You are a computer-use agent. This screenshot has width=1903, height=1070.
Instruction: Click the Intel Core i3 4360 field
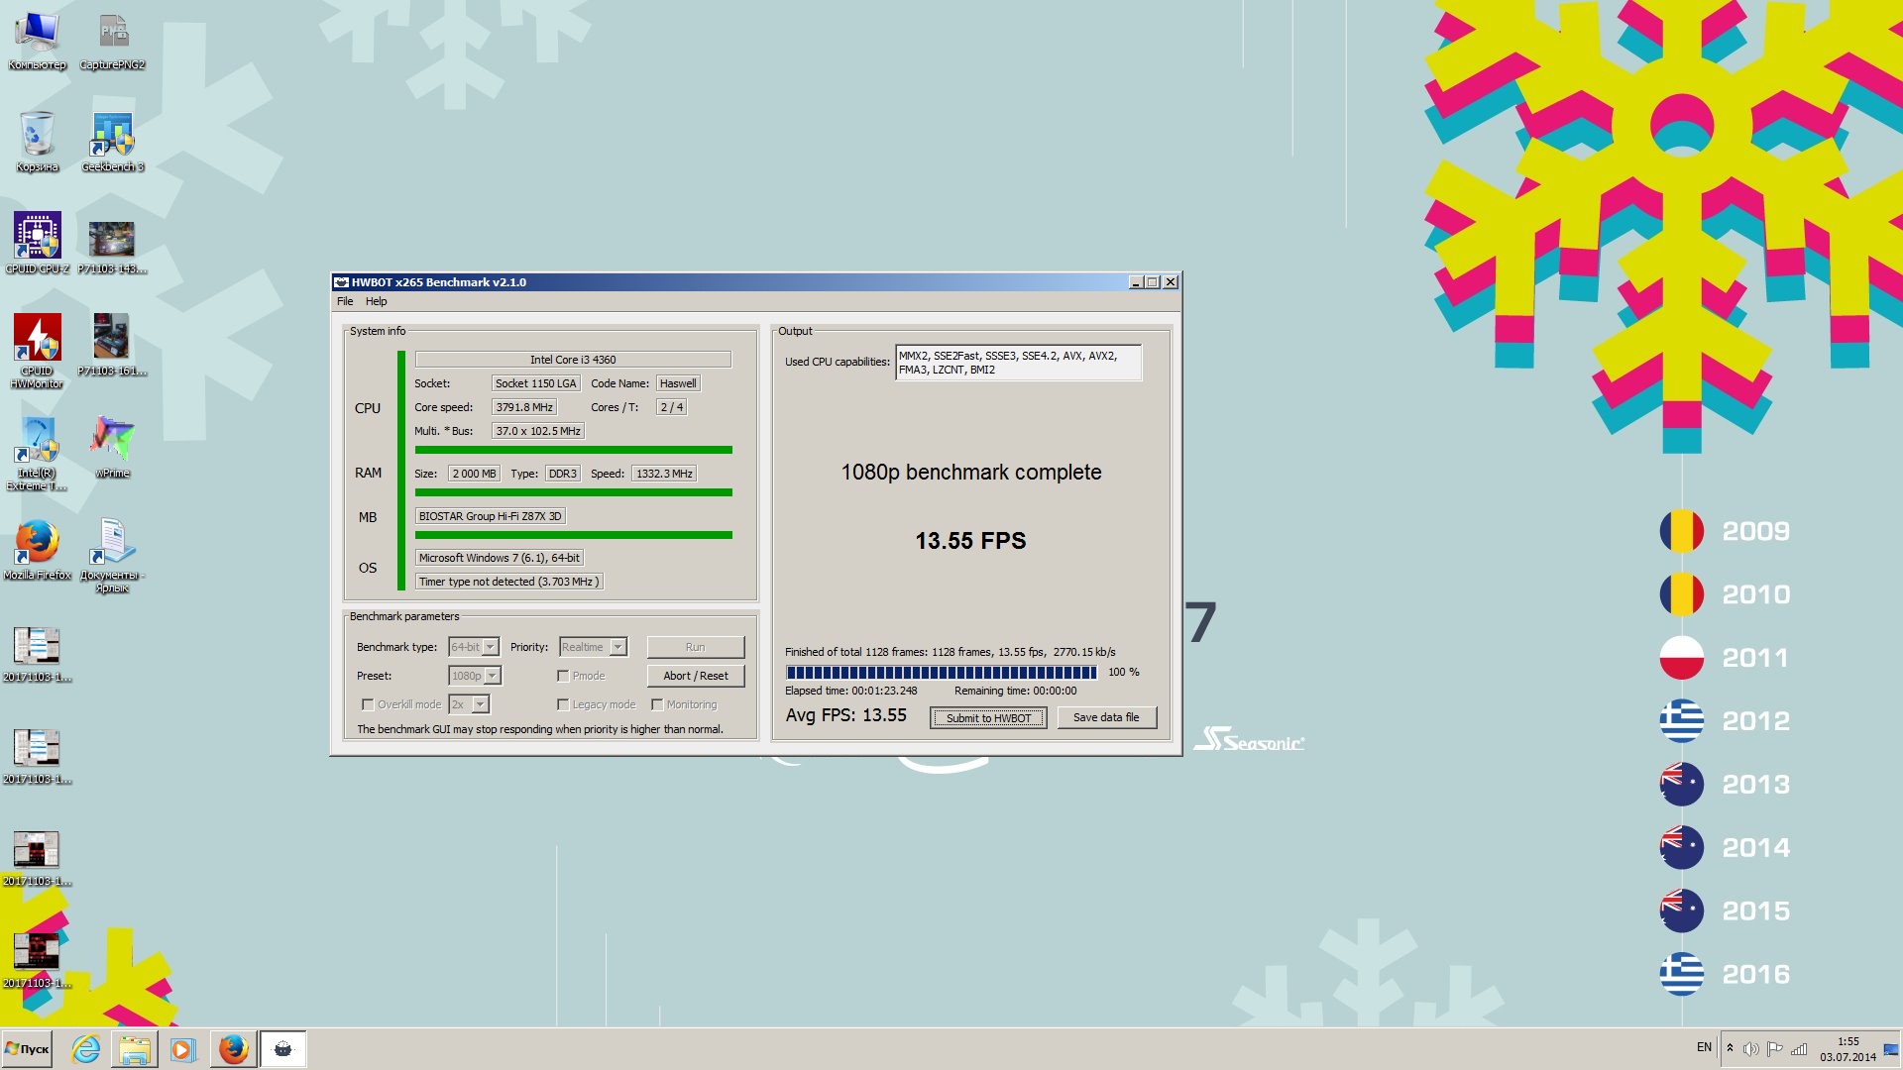pos(573,360)
